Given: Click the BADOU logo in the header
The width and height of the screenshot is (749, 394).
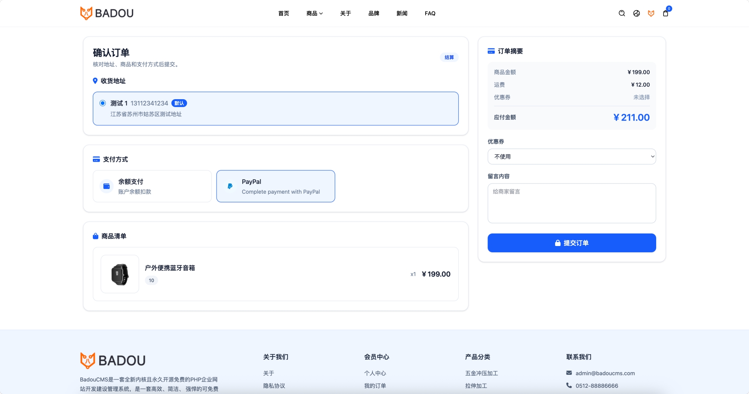Looking at the screenshot, I should click(x=107, y=13).
